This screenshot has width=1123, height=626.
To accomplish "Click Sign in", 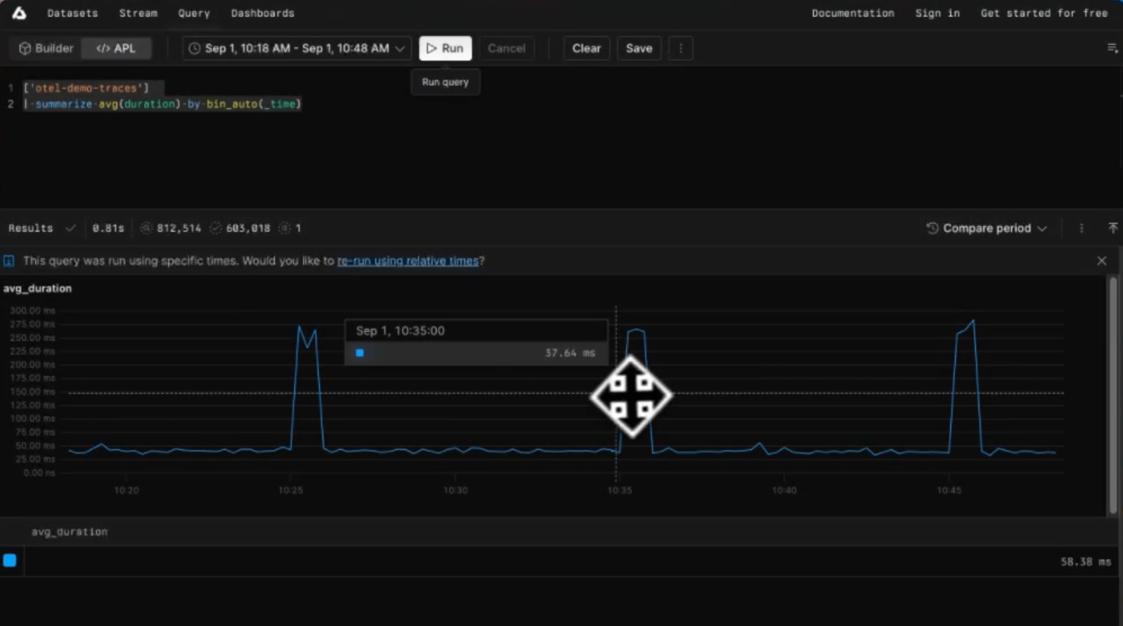I will pos(937,13).
